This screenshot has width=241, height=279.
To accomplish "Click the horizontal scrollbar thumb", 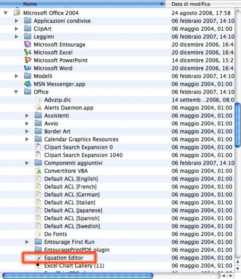I will click(x=78, y=275).
